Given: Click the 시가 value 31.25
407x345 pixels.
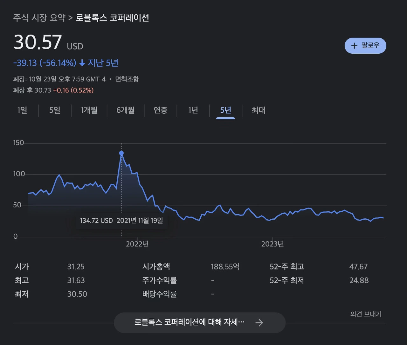Looking at the screenshot, I should [x=76, y=267].
